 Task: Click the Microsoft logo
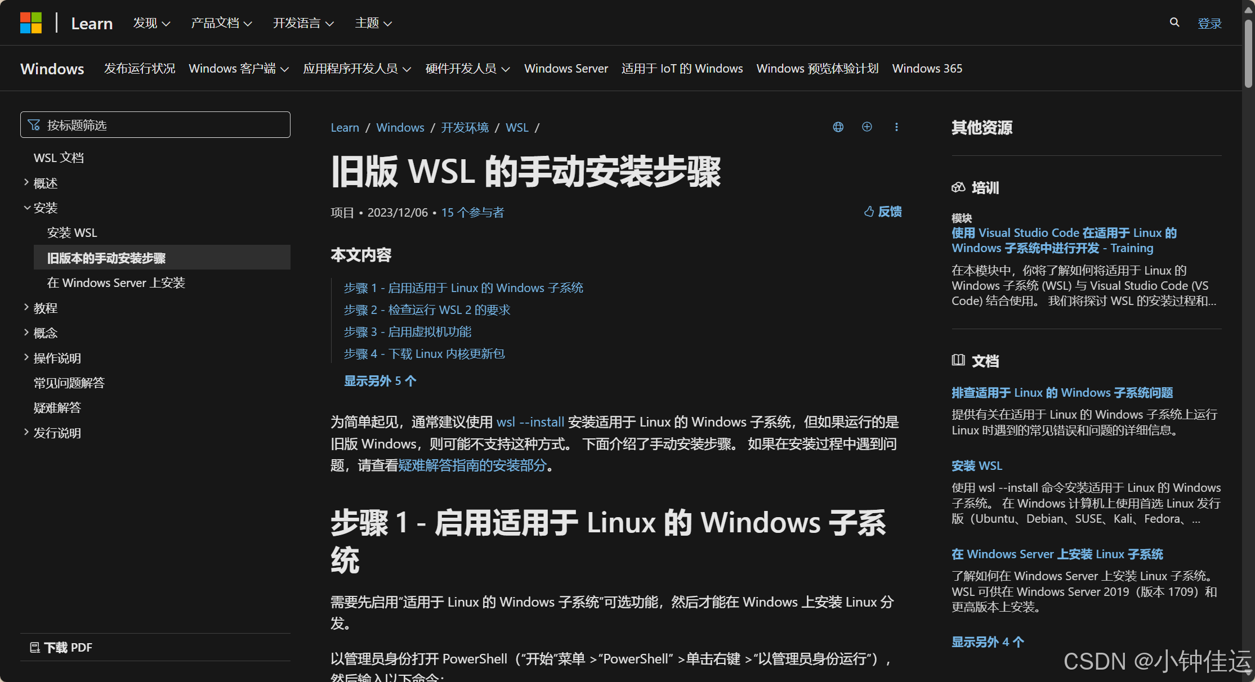coord(31,23)
